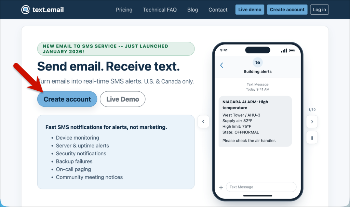Click the '1/10' slide counter

(x=312, y=109)
